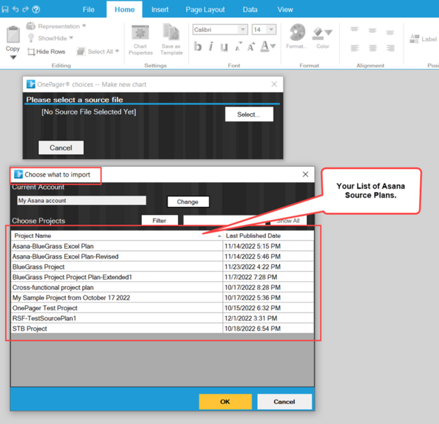Switch to the Data tab
The height and width of the screenshot is (424, 439).
(x=250, y=9)
